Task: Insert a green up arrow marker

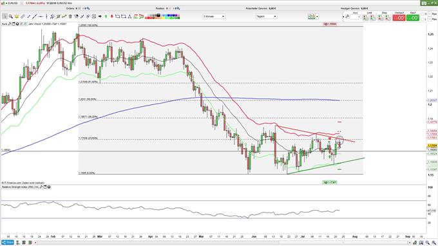Action: [106, 17]
